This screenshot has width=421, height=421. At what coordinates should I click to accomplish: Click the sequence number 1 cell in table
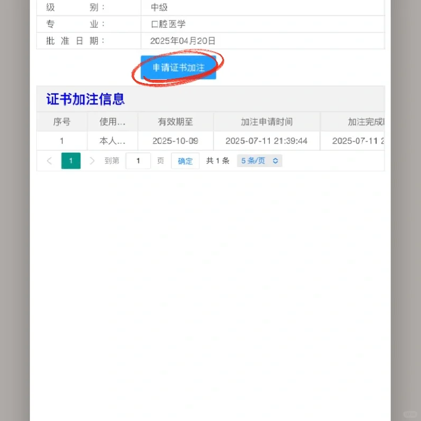coord(62,141)
